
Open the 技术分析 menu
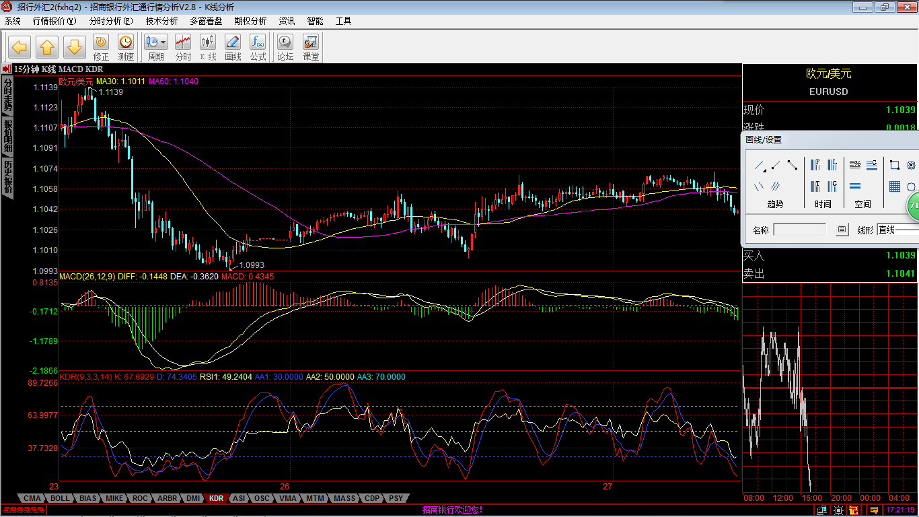point(161,21)
